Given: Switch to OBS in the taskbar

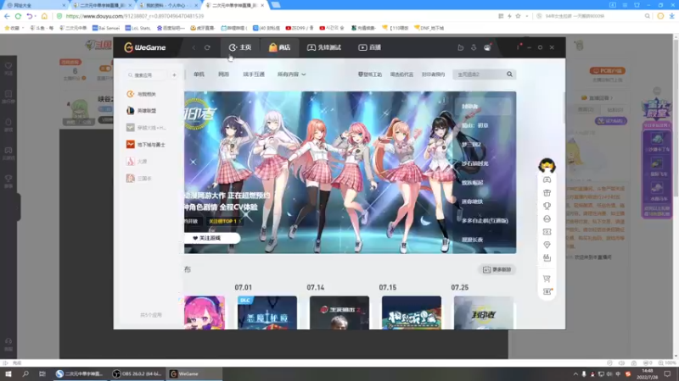Looking at the screenshot, I should point(137,374).
